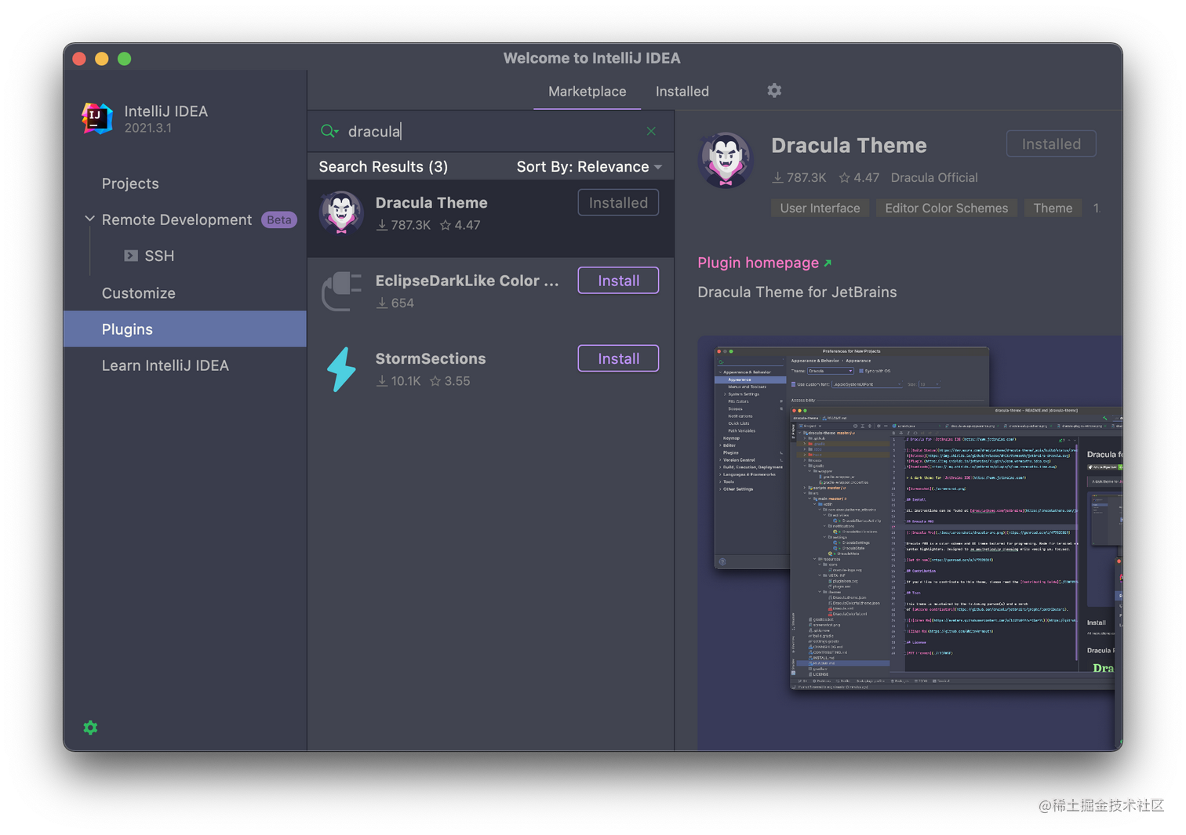Install the EclipseDarkLike Color plugin
Image resolution: width=1186 pixels, height=835 pixels.
click(x=618, y=281)
